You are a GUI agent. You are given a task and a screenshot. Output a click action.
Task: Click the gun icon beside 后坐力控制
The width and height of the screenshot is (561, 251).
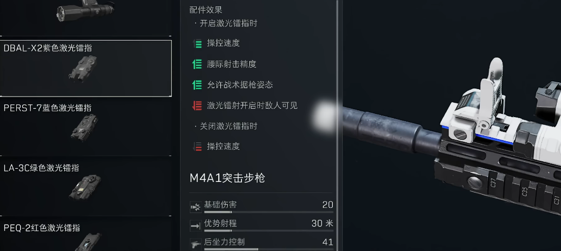tap(196, 244)
